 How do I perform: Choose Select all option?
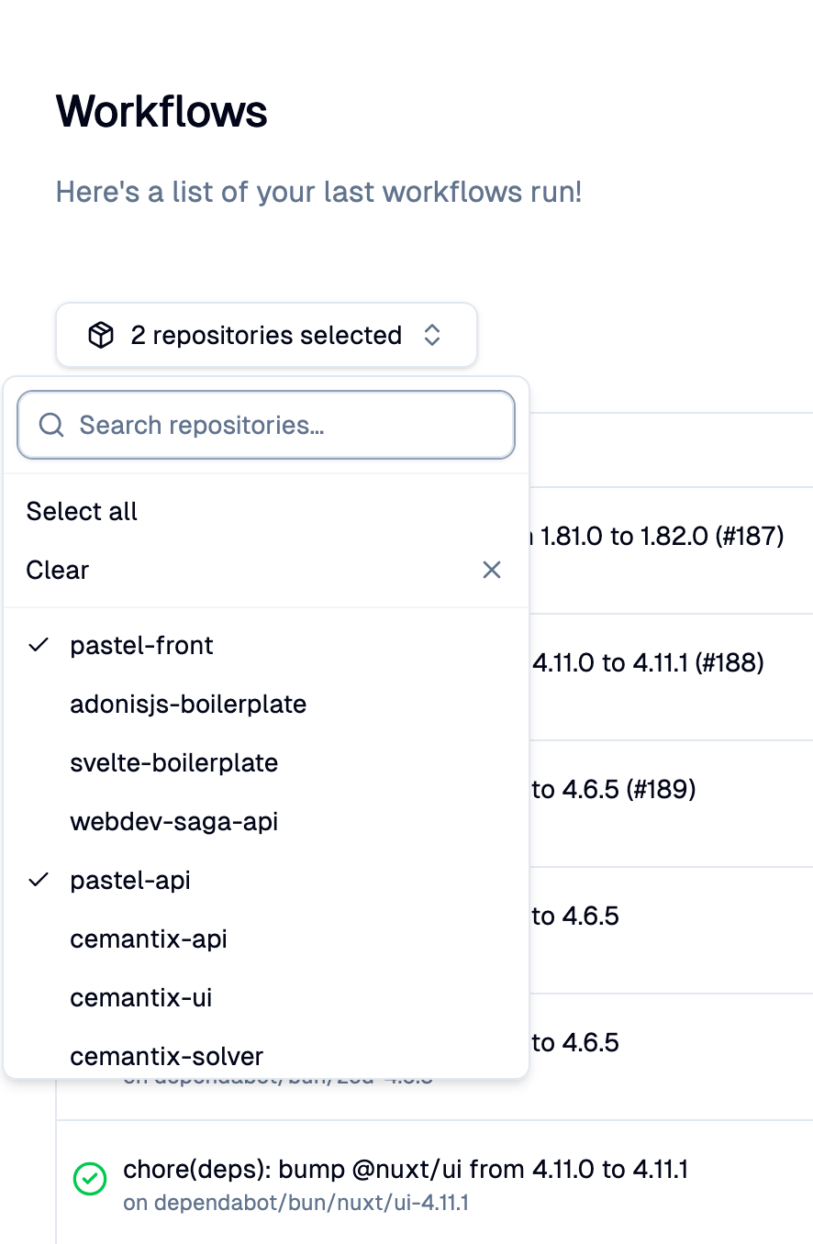click(x=266, y=511)
